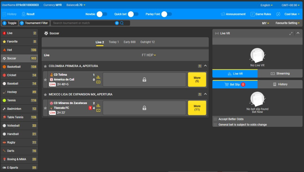Image resolution: width=304 pixels, height=172 pixels.
Task: Expand the Live VR panel to fullscreen
Action: 291,33
